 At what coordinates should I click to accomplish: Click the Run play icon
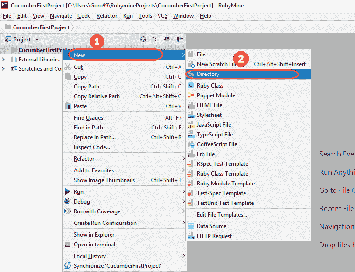point(68,191)
